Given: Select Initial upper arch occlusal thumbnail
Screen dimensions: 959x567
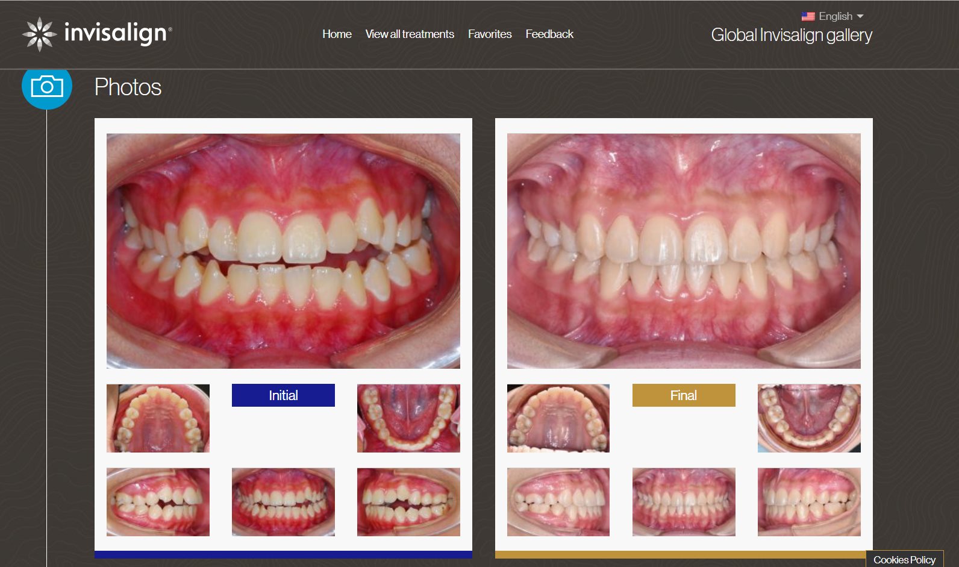Looking at the screenshot, I should click(158, 418).
